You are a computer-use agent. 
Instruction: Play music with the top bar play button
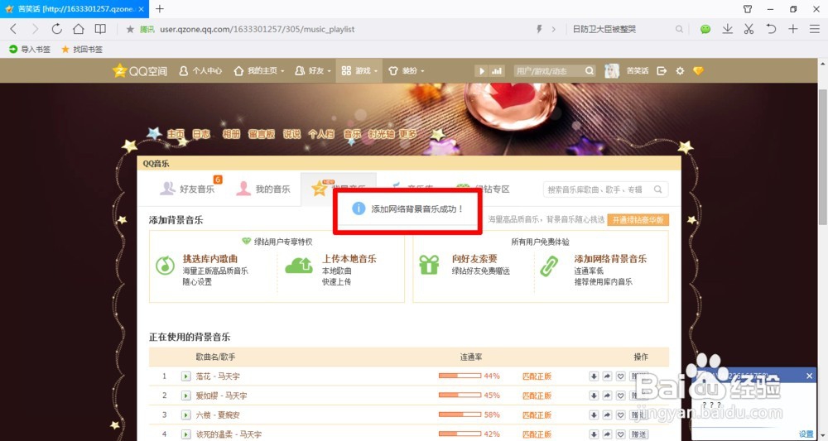coord(481,70)
